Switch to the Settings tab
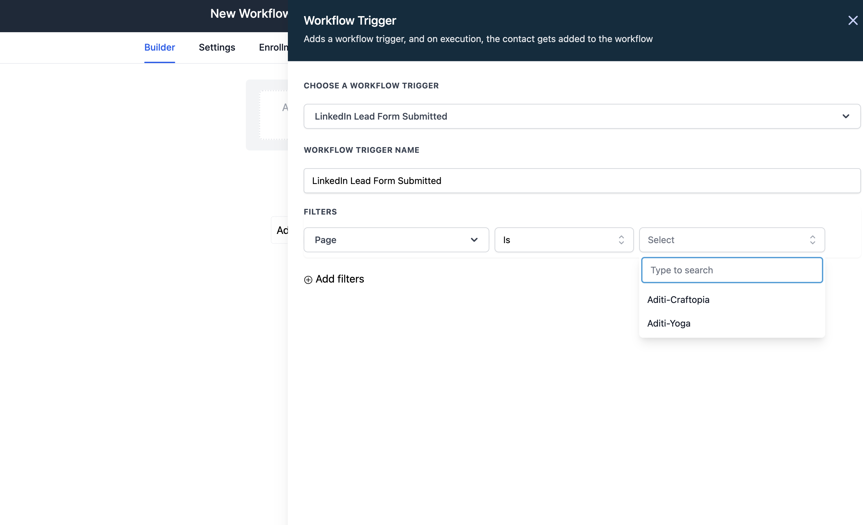863x525 pixels. [217, 47]
